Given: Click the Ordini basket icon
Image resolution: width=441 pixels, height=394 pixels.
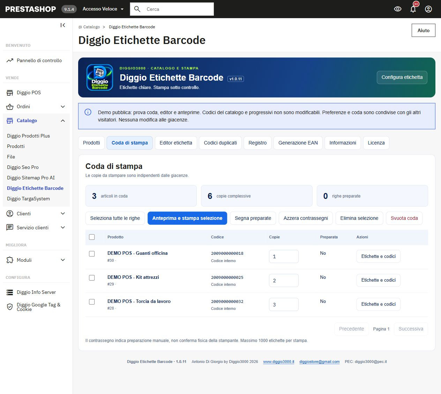Looking at the screenshot, I should [x=10, y=106].
